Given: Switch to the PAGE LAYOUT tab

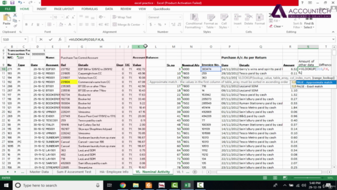Looking at the screenshot, I should (x=64, y=9).
